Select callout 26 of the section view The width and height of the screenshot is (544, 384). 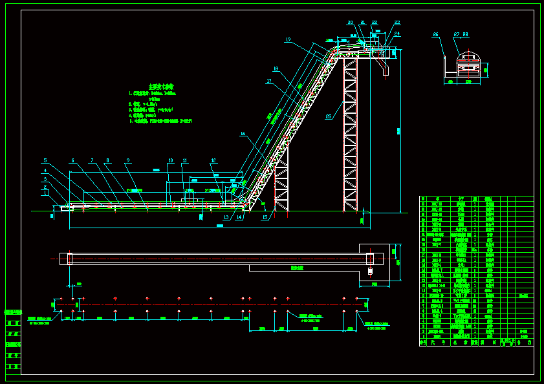(435, 35)
